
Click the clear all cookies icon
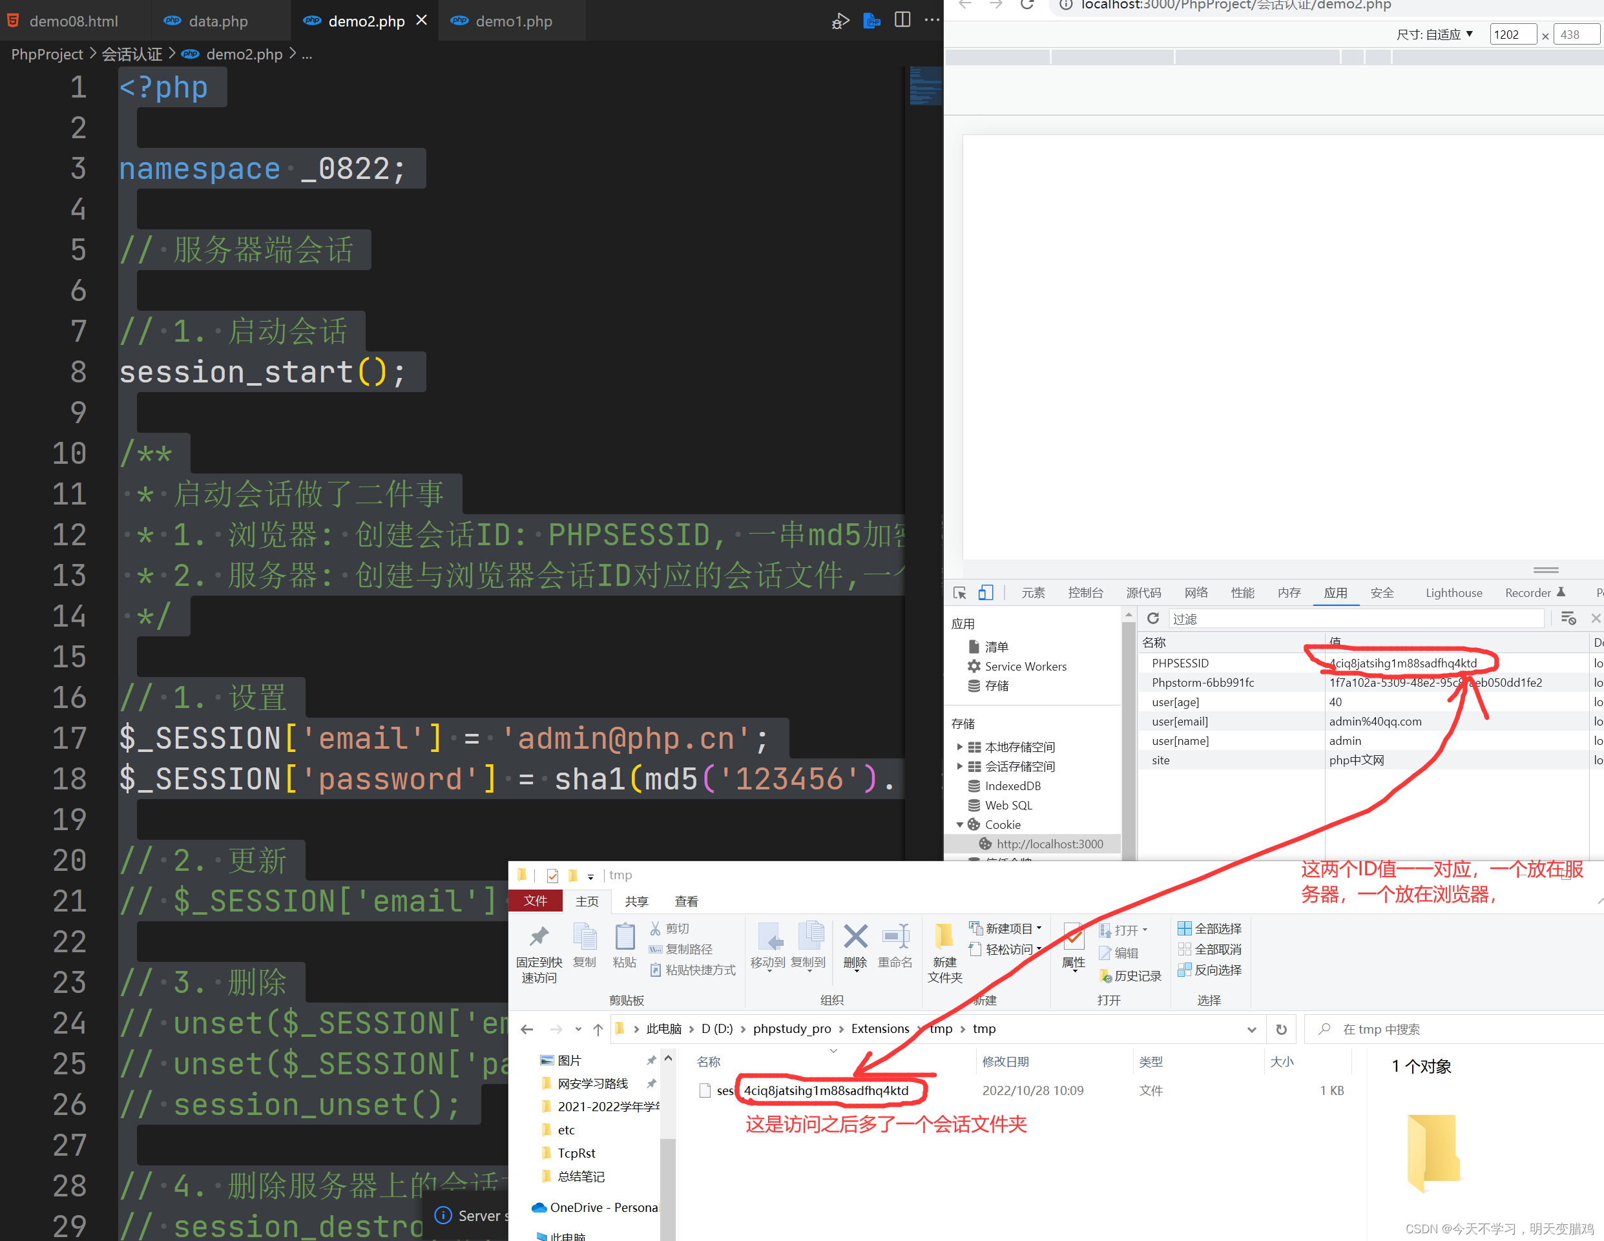(x=1568, y=618)
